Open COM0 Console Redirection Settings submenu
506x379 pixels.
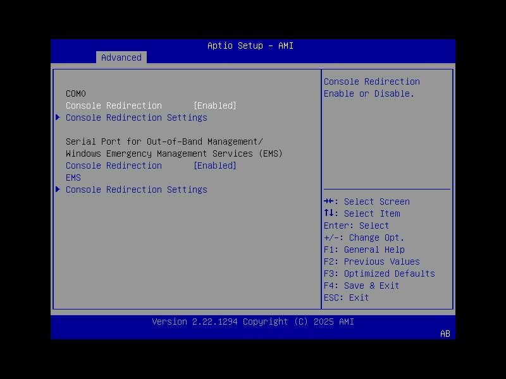135,117
